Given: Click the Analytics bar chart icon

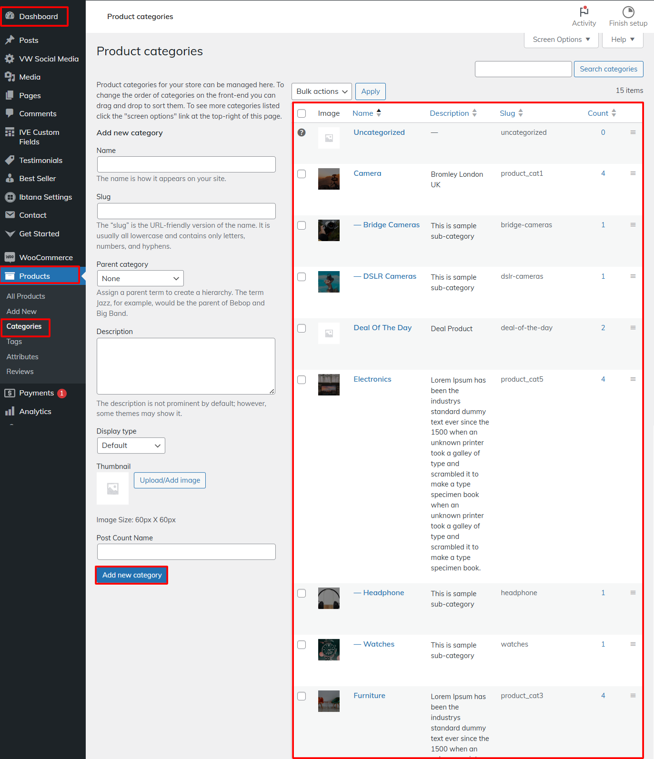Looking at the screenshot, I should [10, 411].
